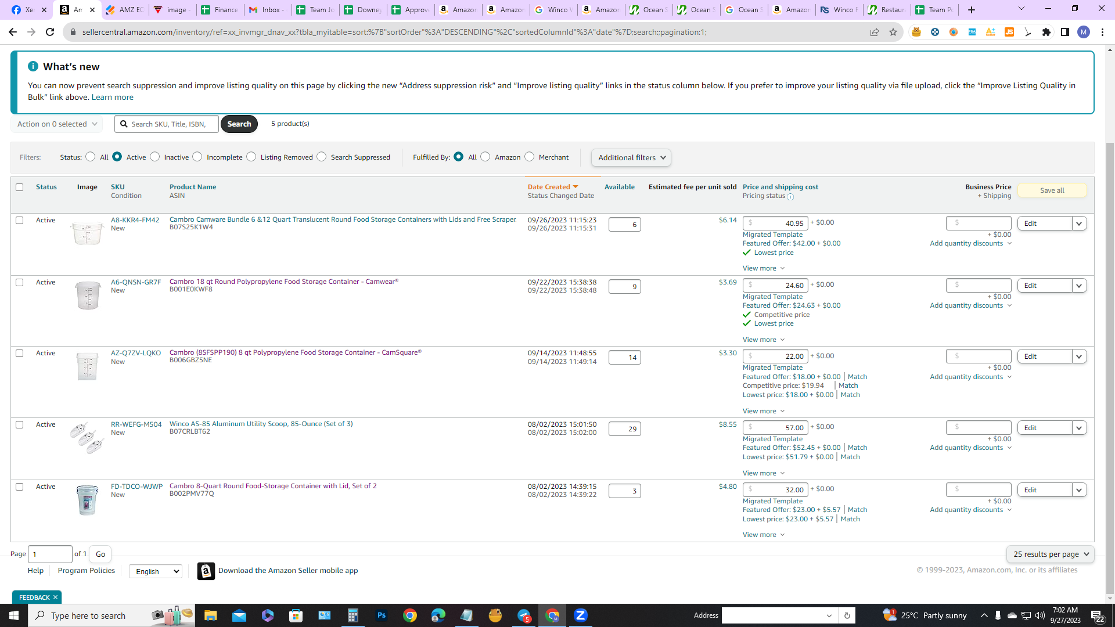Switch to the Inbox Gmail tab
This screenshot has height=627, width=1115.
coord(267,10)
